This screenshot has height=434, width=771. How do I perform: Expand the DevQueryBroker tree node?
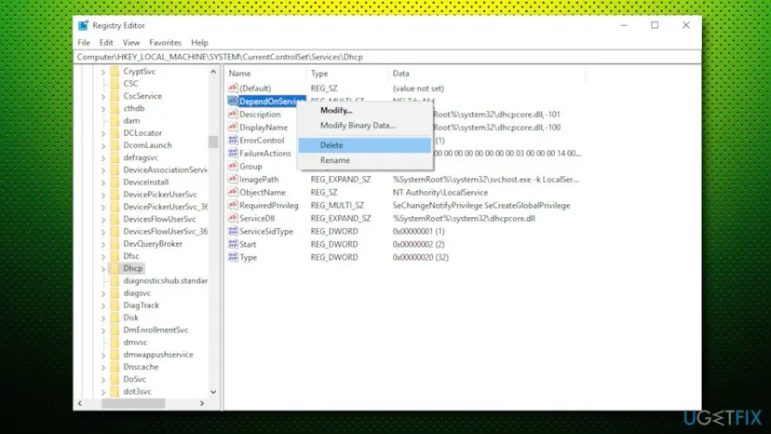[103, 244]
